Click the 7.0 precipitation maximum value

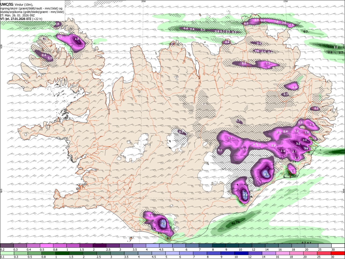pyautogui.click(x=245, y=195)
